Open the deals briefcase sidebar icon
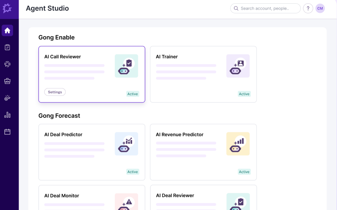 [x=7, y=81]
